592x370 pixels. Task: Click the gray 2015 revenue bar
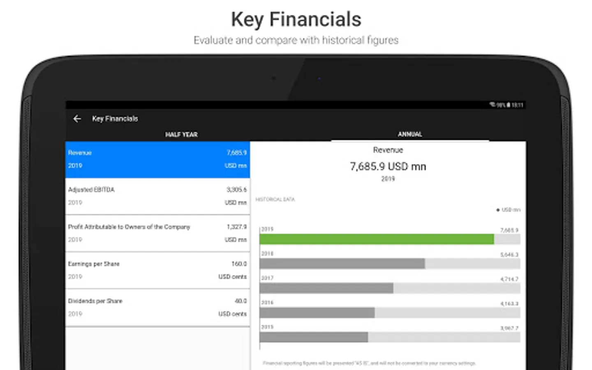click(x=314, y=338)
